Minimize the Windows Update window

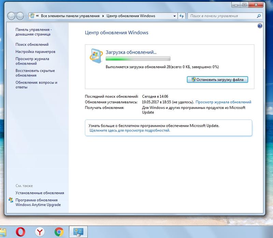tap(236, 5)
